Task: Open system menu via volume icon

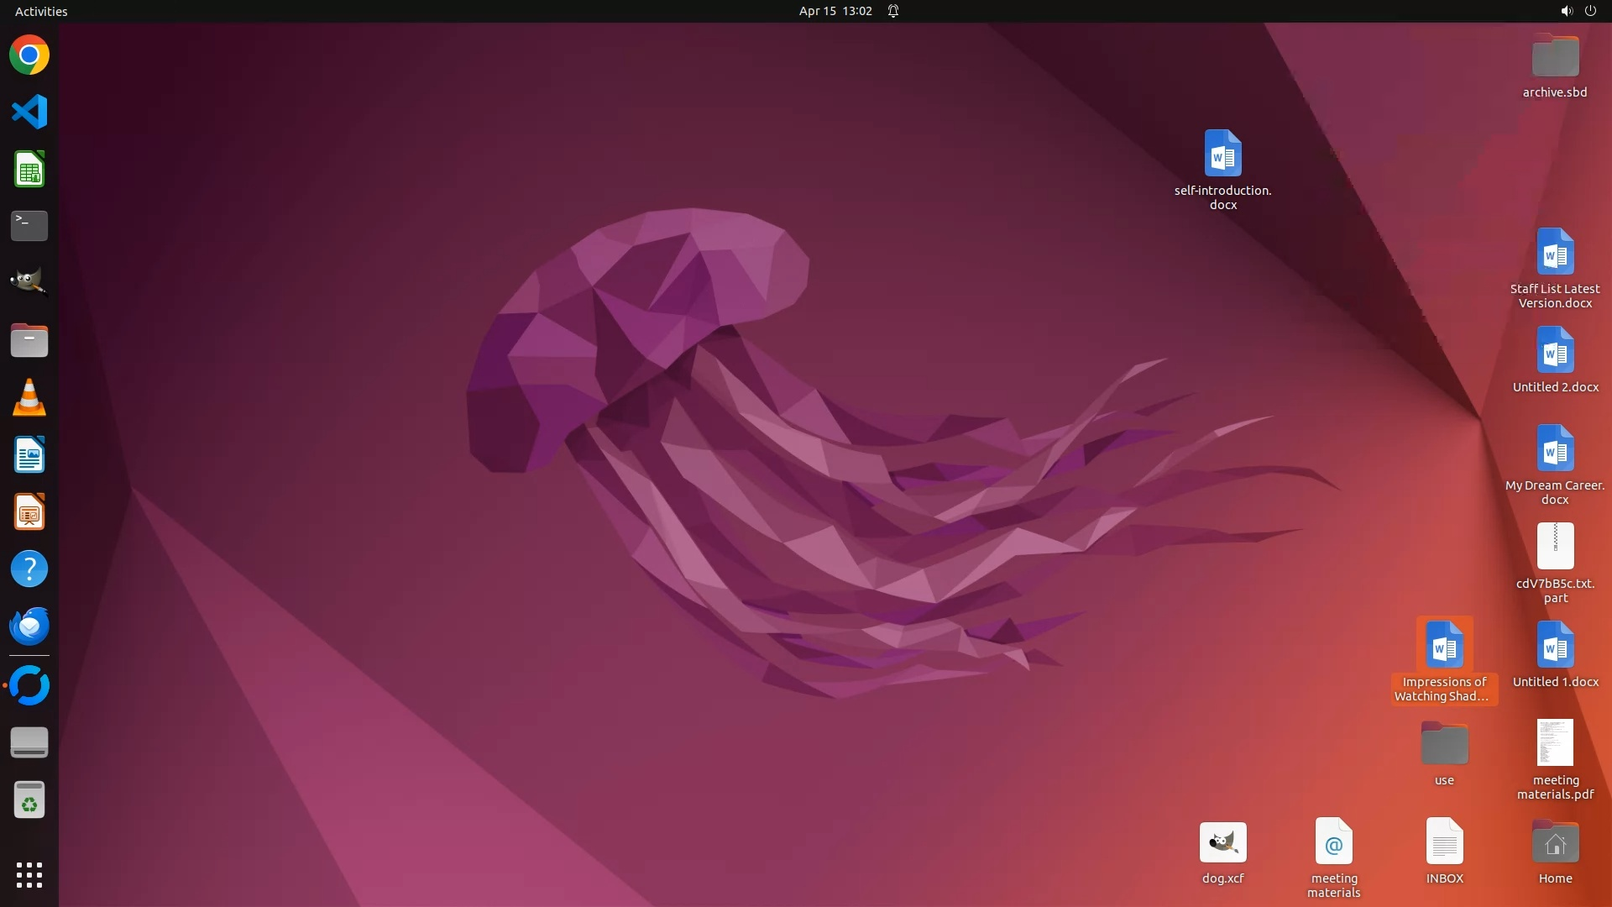Action: click(x=1566, y=11)
